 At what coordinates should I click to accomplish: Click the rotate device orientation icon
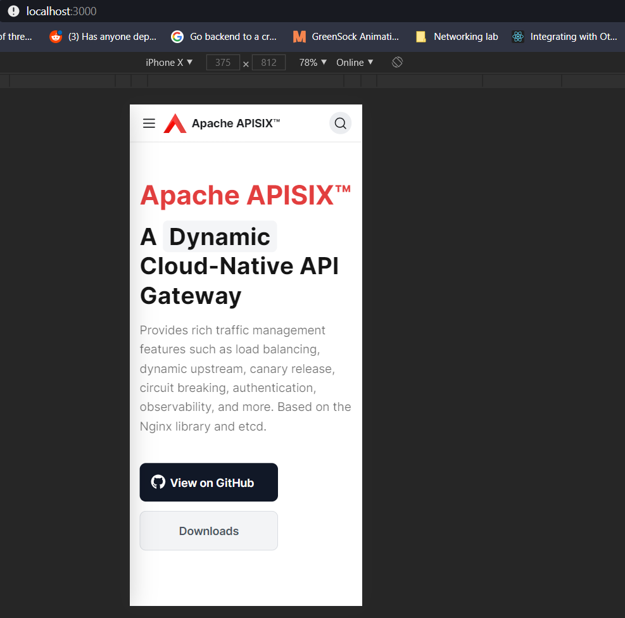pyautogui.click(x=397, y=62)
